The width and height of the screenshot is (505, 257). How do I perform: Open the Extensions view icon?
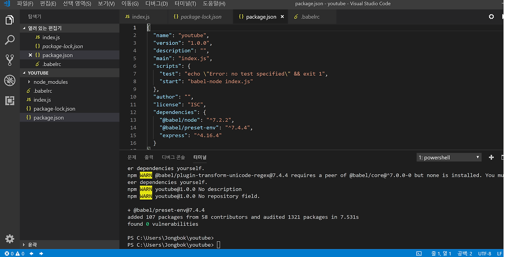(9, 101)
